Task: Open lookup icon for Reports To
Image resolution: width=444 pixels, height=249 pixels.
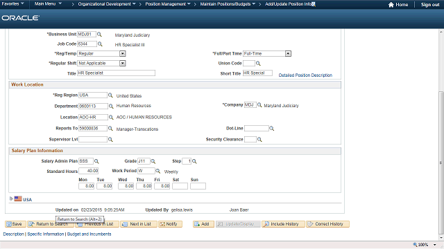Action: click(110, 129)
